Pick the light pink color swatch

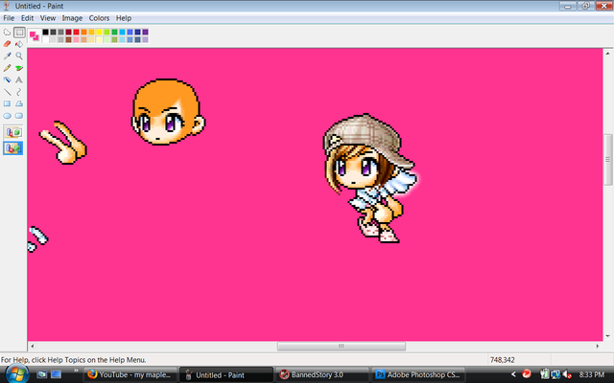click(76, 39)
